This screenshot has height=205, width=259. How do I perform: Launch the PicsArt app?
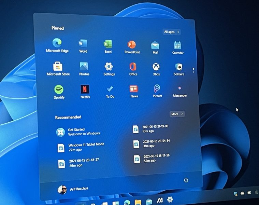pos(157,91)
